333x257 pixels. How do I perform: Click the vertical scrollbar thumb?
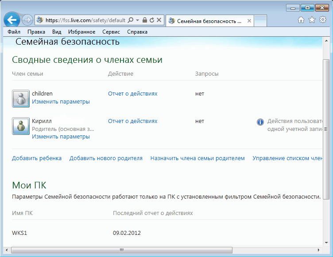326,130
